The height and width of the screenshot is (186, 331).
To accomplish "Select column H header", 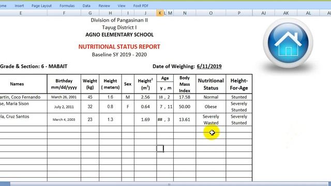I will [110, 13].
